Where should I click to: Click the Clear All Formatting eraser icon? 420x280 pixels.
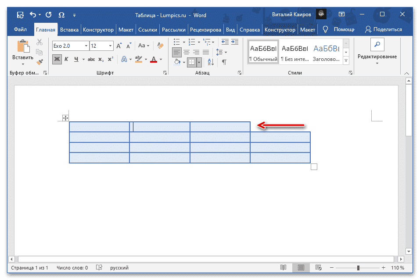tap(161, 46)
